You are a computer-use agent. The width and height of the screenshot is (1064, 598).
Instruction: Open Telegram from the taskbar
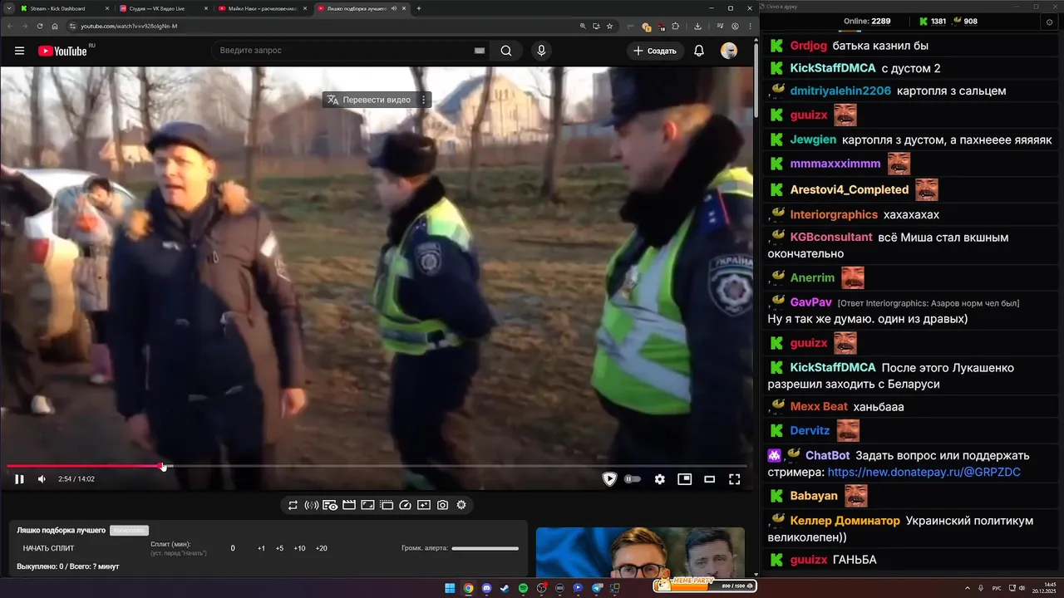pos(596,588)
